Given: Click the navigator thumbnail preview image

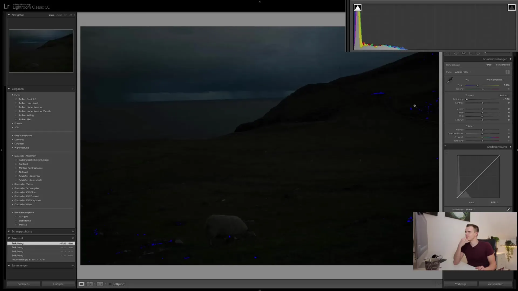Looking at the screenshot, I should 40,51.
